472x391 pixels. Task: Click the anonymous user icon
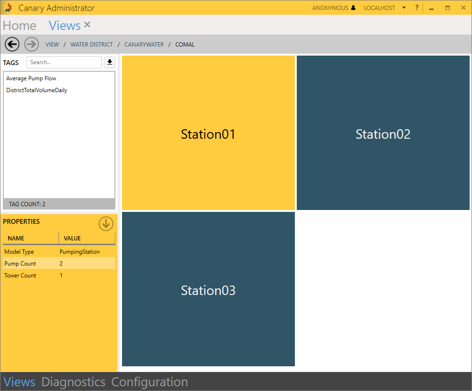tap(353, 8)
